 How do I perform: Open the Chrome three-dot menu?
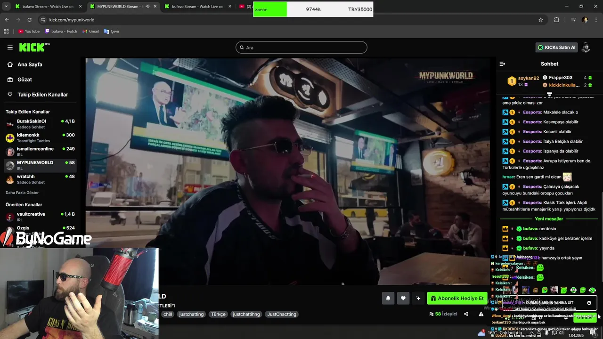(x=595, y=20)
